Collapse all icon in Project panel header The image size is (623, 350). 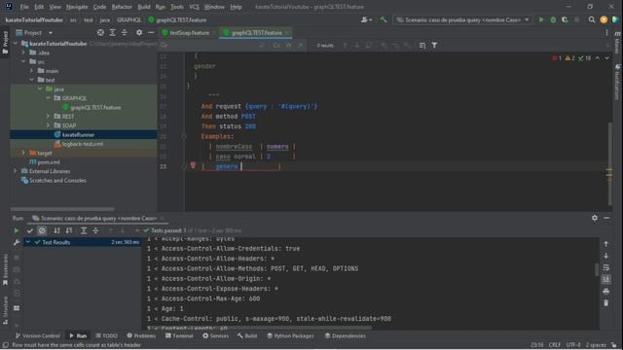click(125, 32)
